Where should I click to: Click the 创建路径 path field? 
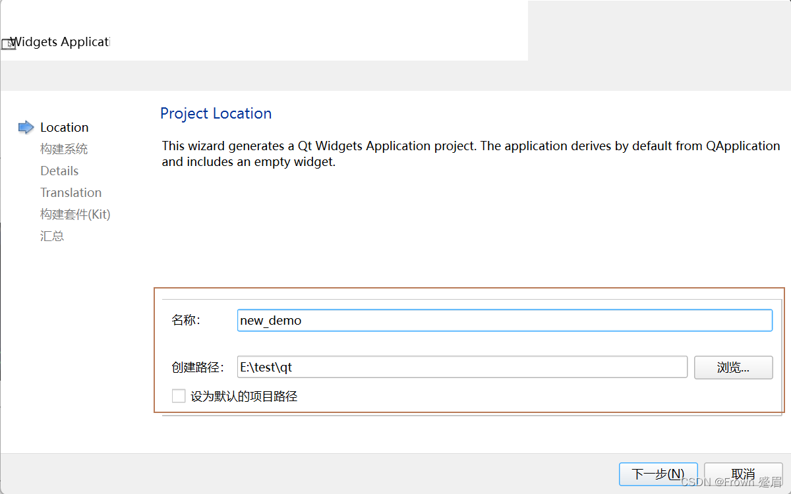pyautogui.click(x=461, y=367)
